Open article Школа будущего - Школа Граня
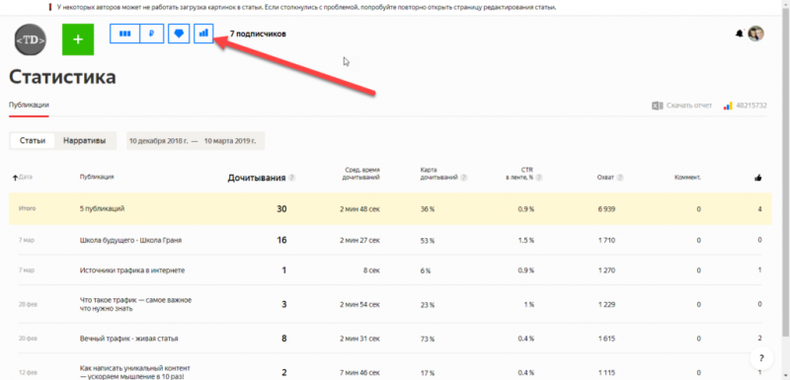The image size is (790, 380). 130,241
